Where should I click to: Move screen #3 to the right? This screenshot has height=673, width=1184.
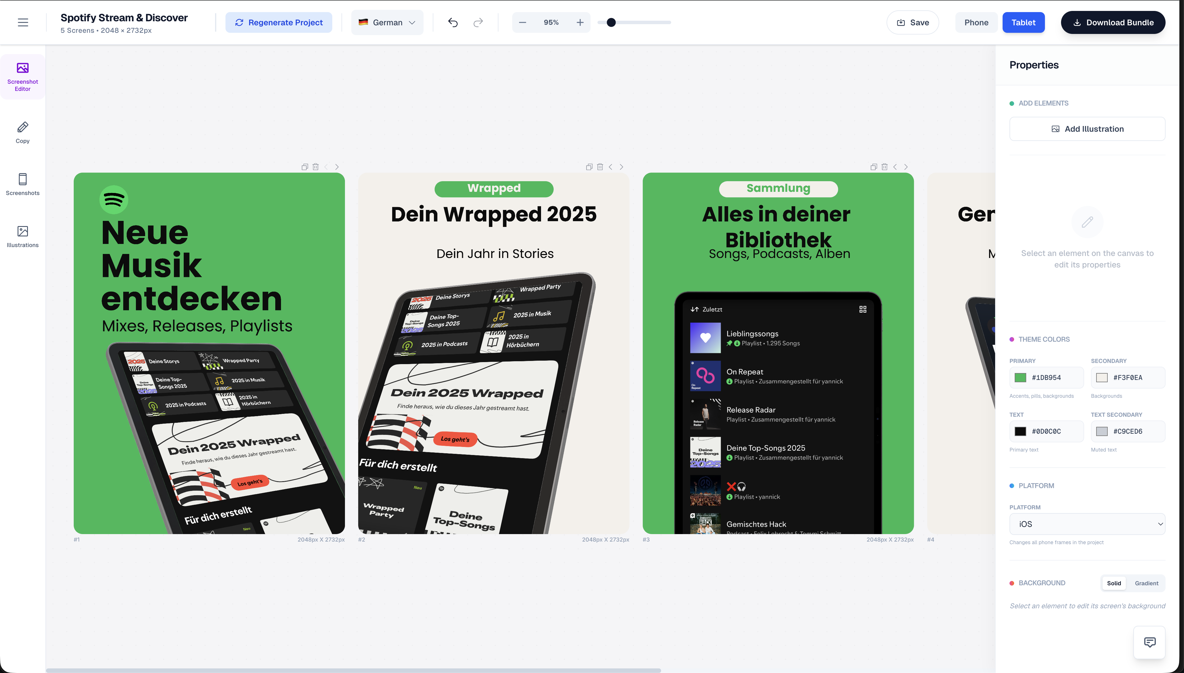coord(906,167)
